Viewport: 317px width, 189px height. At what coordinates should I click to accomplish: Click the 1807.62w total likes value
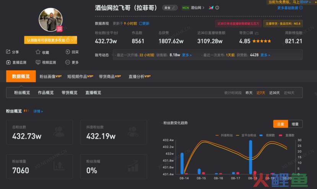point(171,41)
